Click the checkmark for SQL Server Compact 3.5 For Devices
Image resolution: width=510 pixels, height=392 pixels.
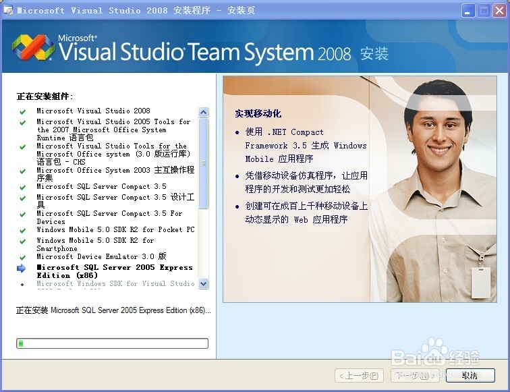tap(23, 215)
